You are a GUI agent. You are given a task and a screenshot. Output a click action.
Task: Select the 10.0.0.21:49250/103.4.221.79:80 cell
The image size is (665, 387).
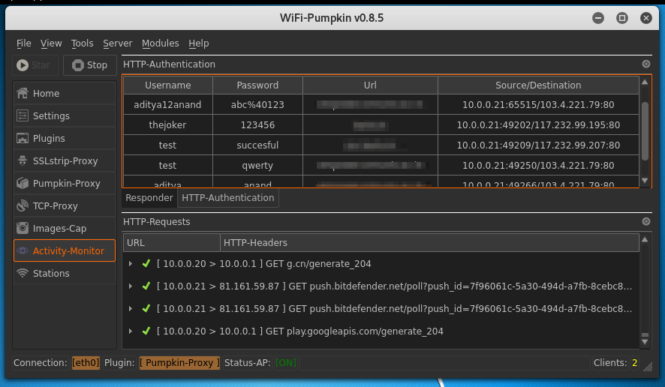(538, 165)
